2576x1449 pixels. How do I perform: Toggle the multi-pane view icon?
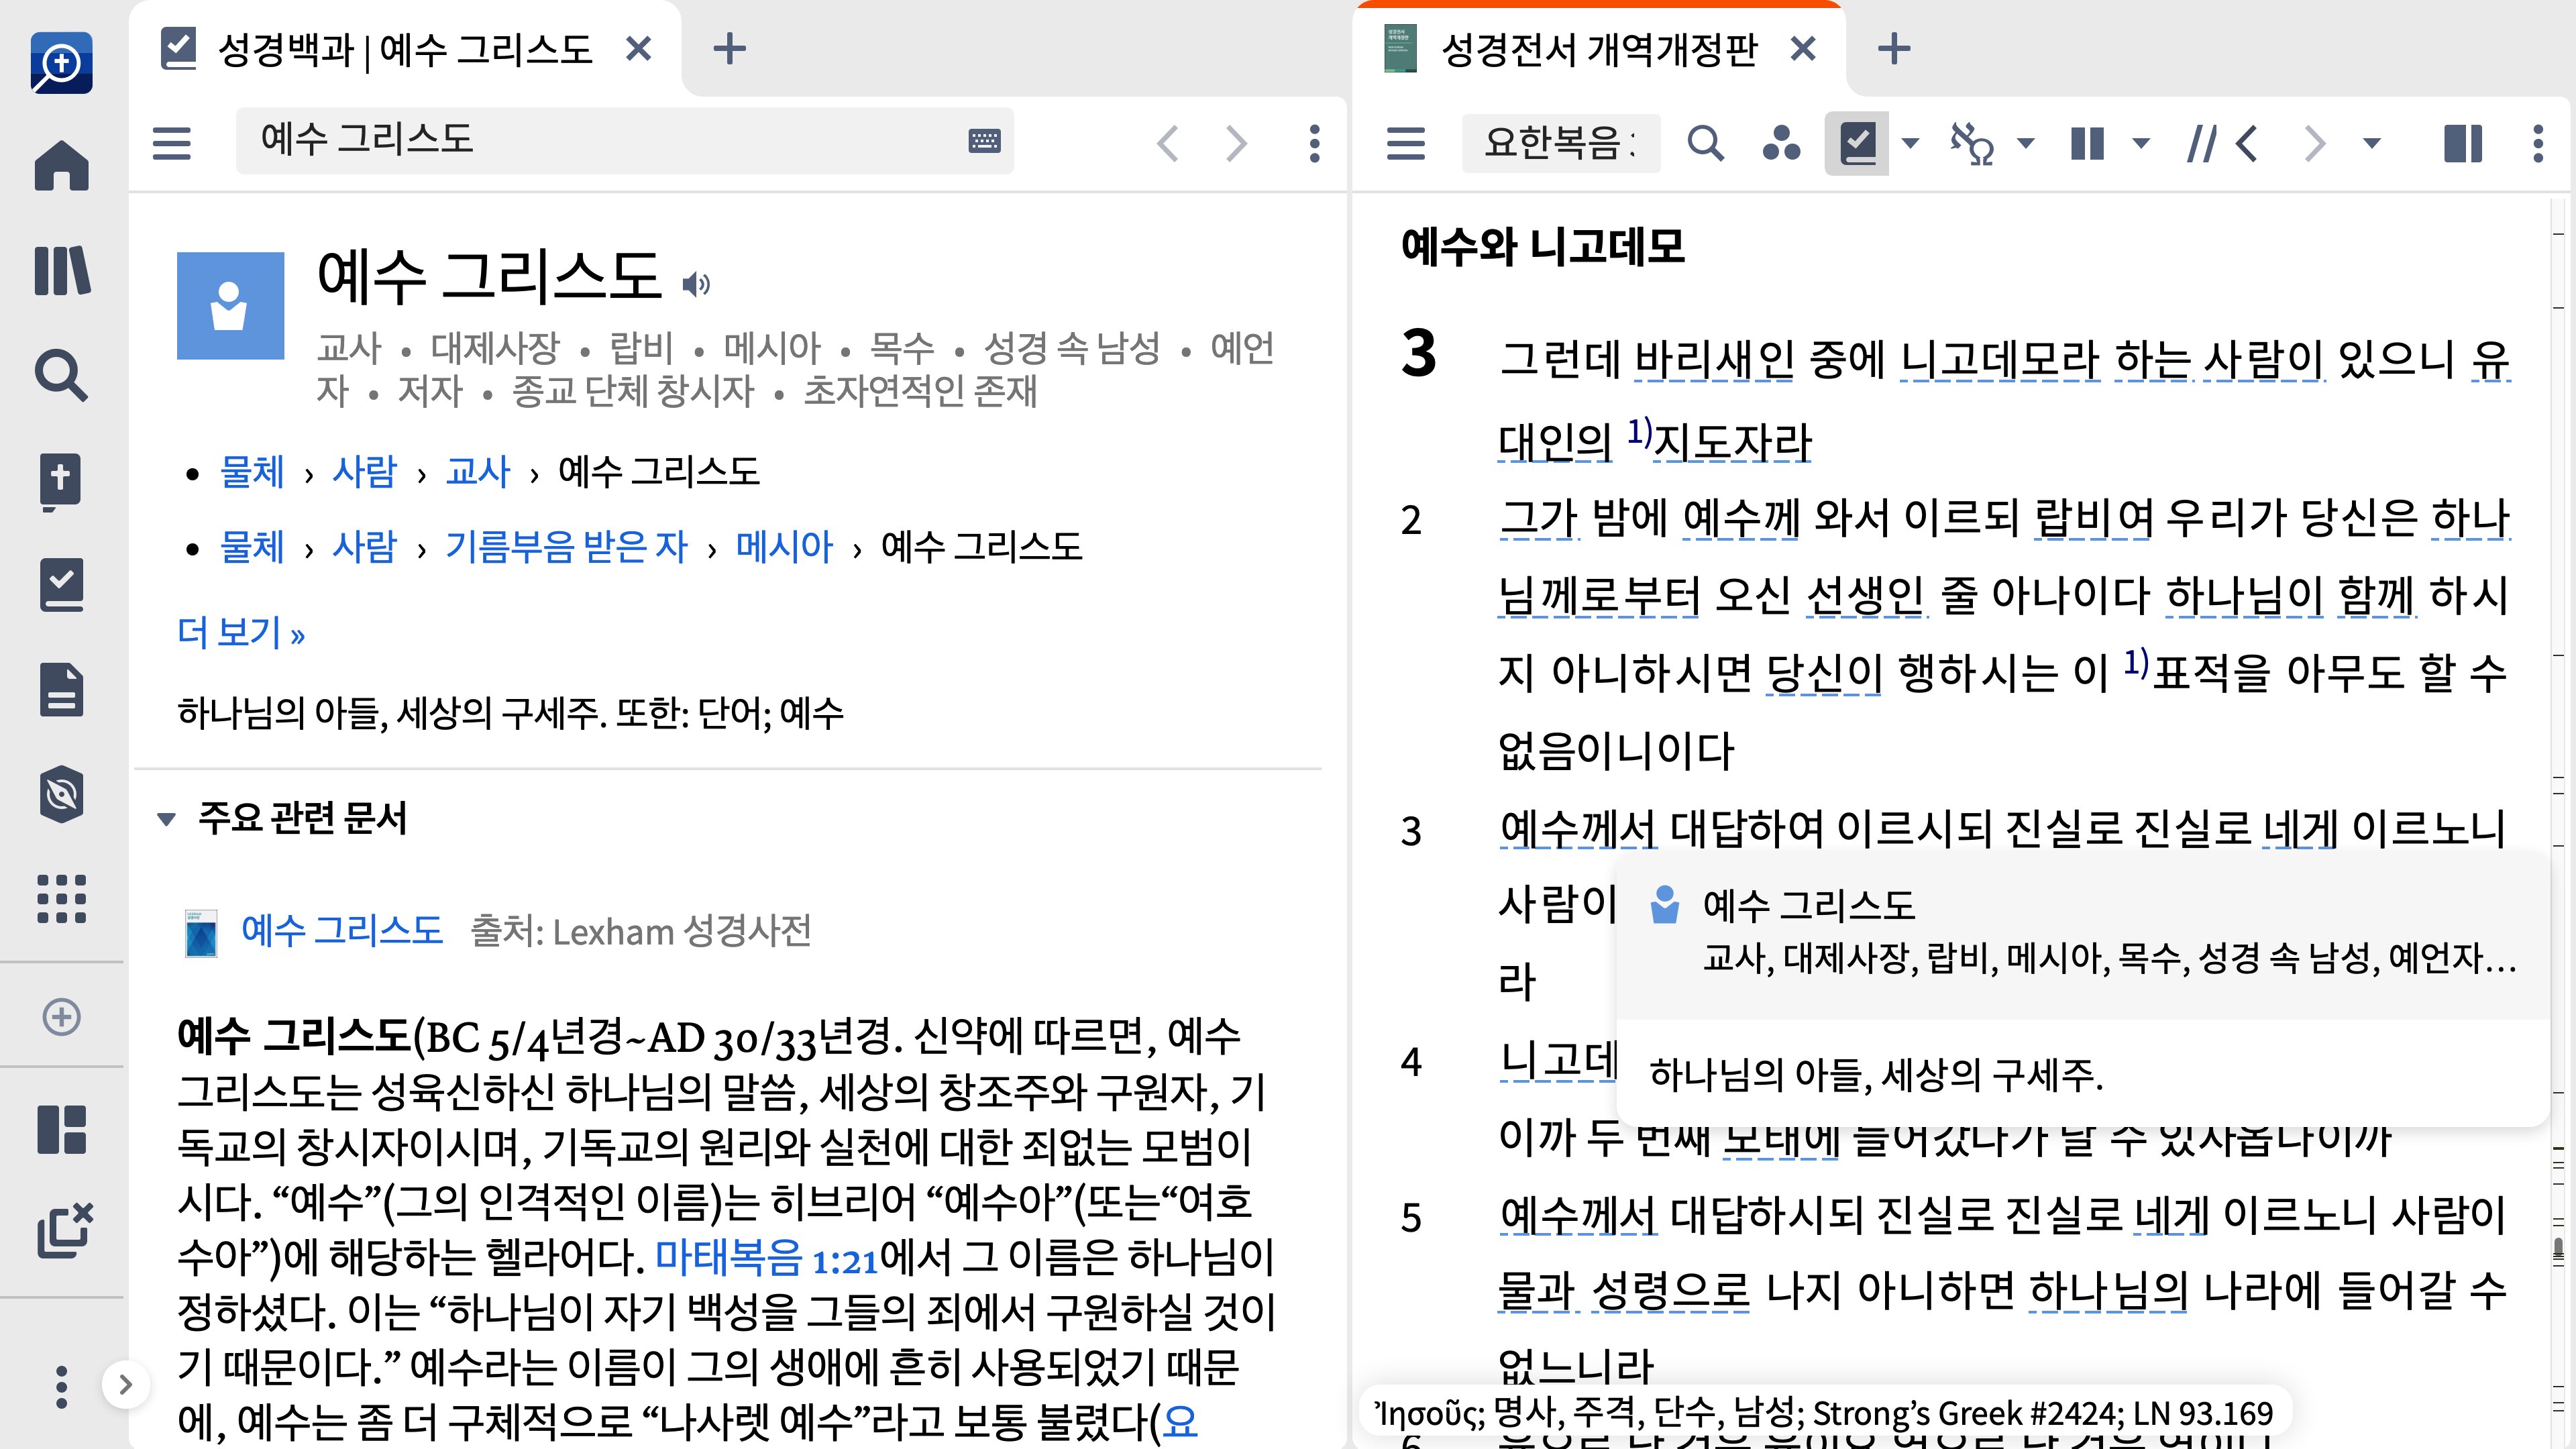point(2462,144)
